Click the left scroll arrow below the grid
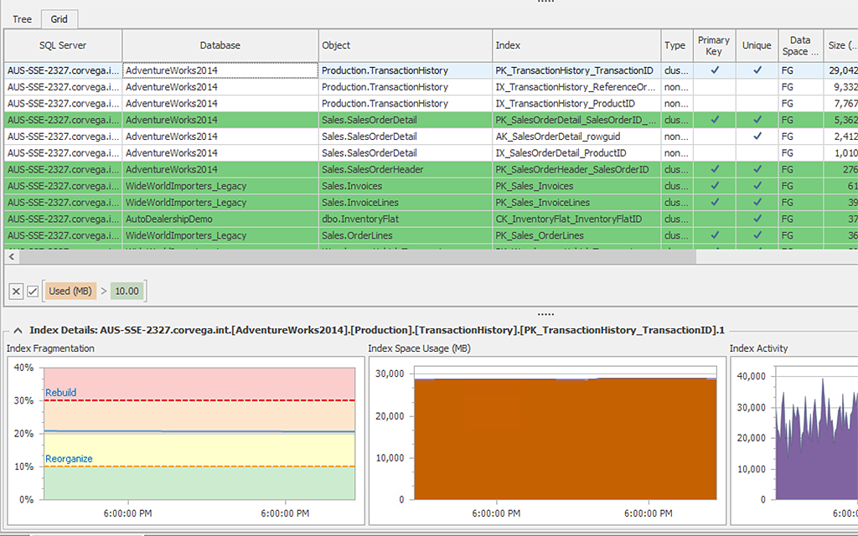Viewport: 858px width, 536px height. (x=9, y=258)
